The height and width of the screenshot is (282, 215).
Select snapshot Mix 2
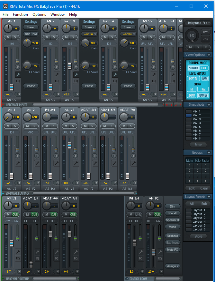(x=198, y=115)
